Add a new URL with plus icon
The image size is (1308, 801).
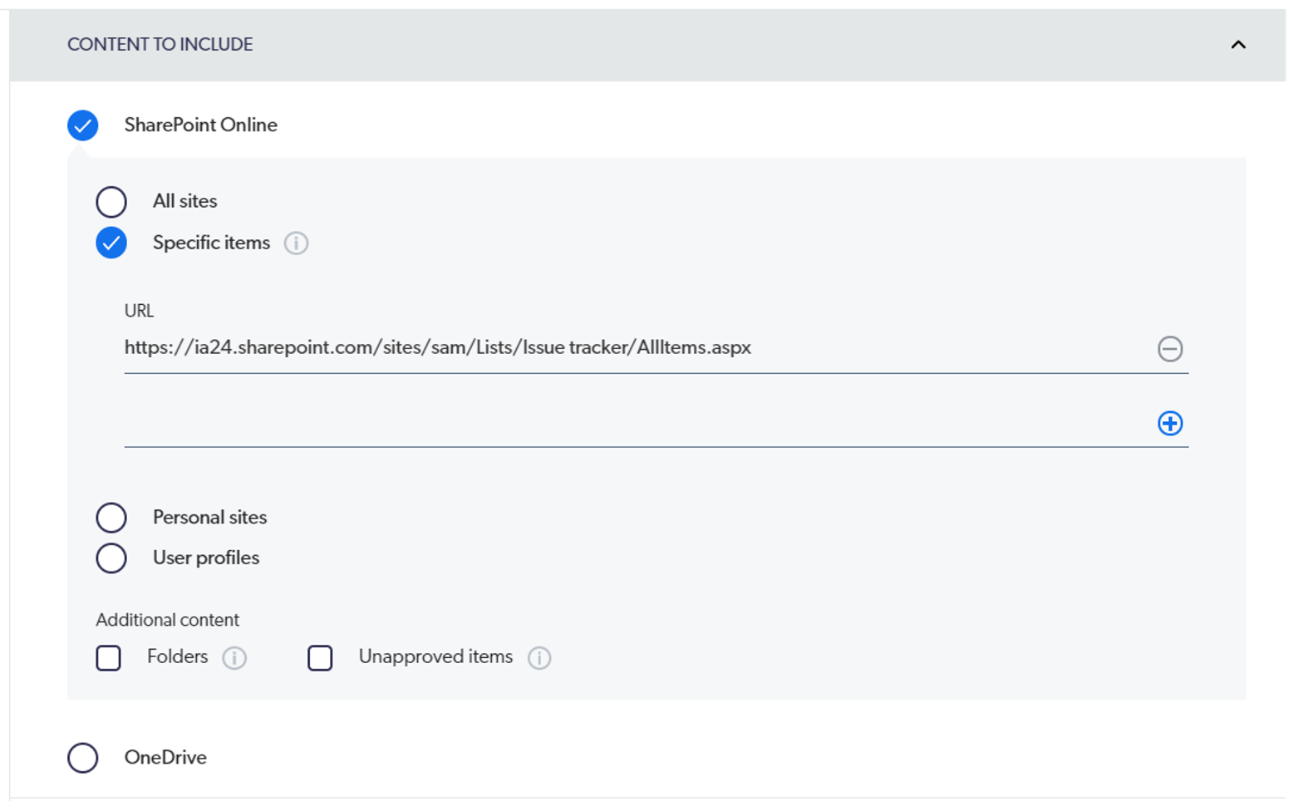coord(1169,424)
